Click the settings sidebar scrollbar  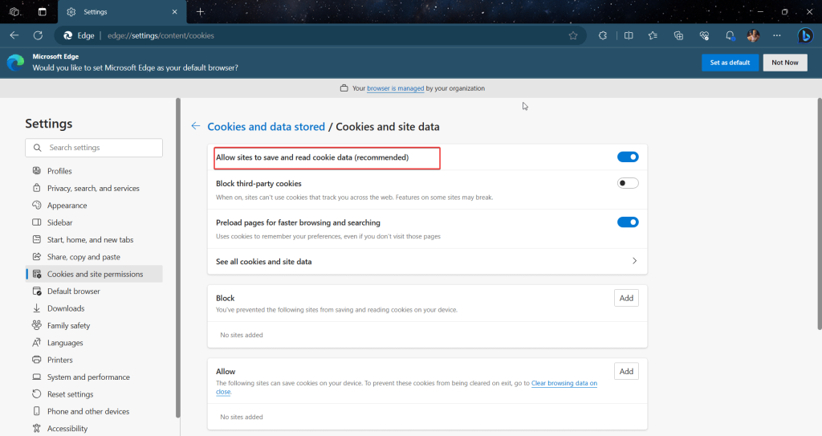coord(178,258)
